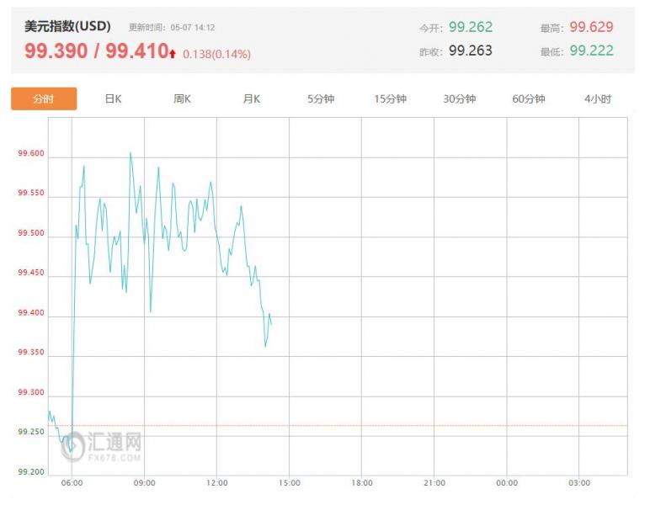The height and width of the screenshot is (505, 650).
Task: Open the 30分钟 interval view
Action: click(460, 99)
